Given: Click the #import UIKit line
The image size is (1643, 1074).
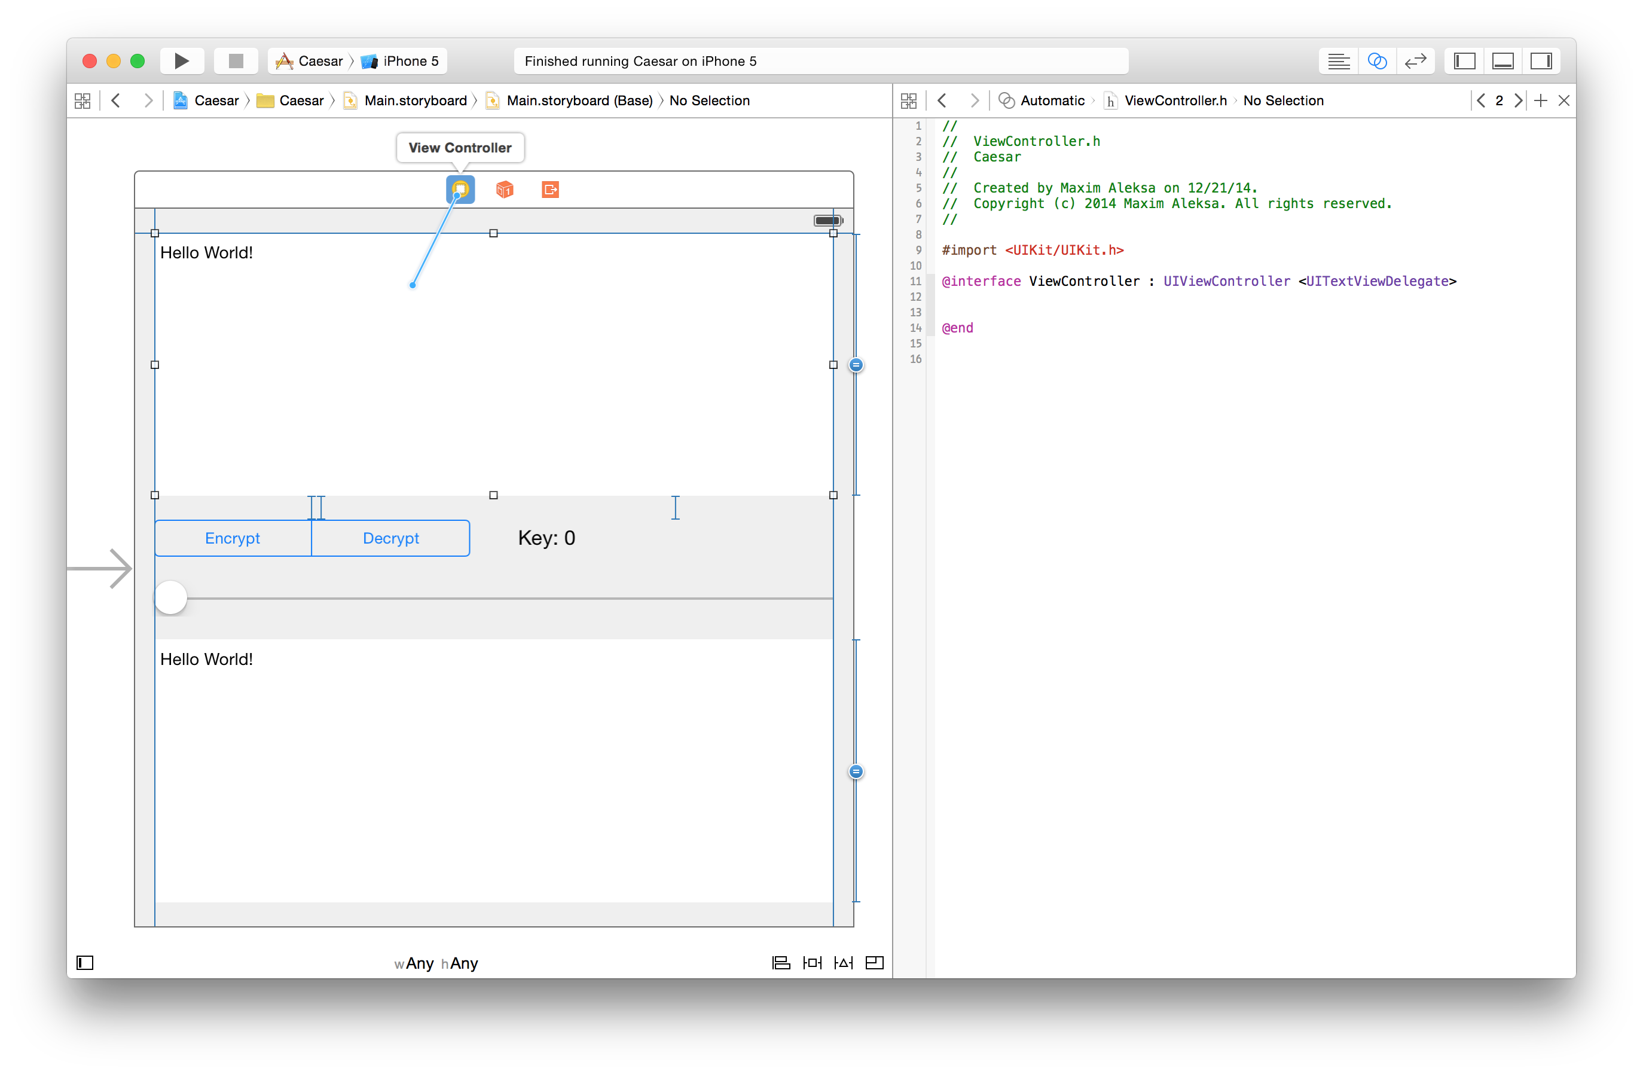Looking at the screenshot, I should point(1032,250).
